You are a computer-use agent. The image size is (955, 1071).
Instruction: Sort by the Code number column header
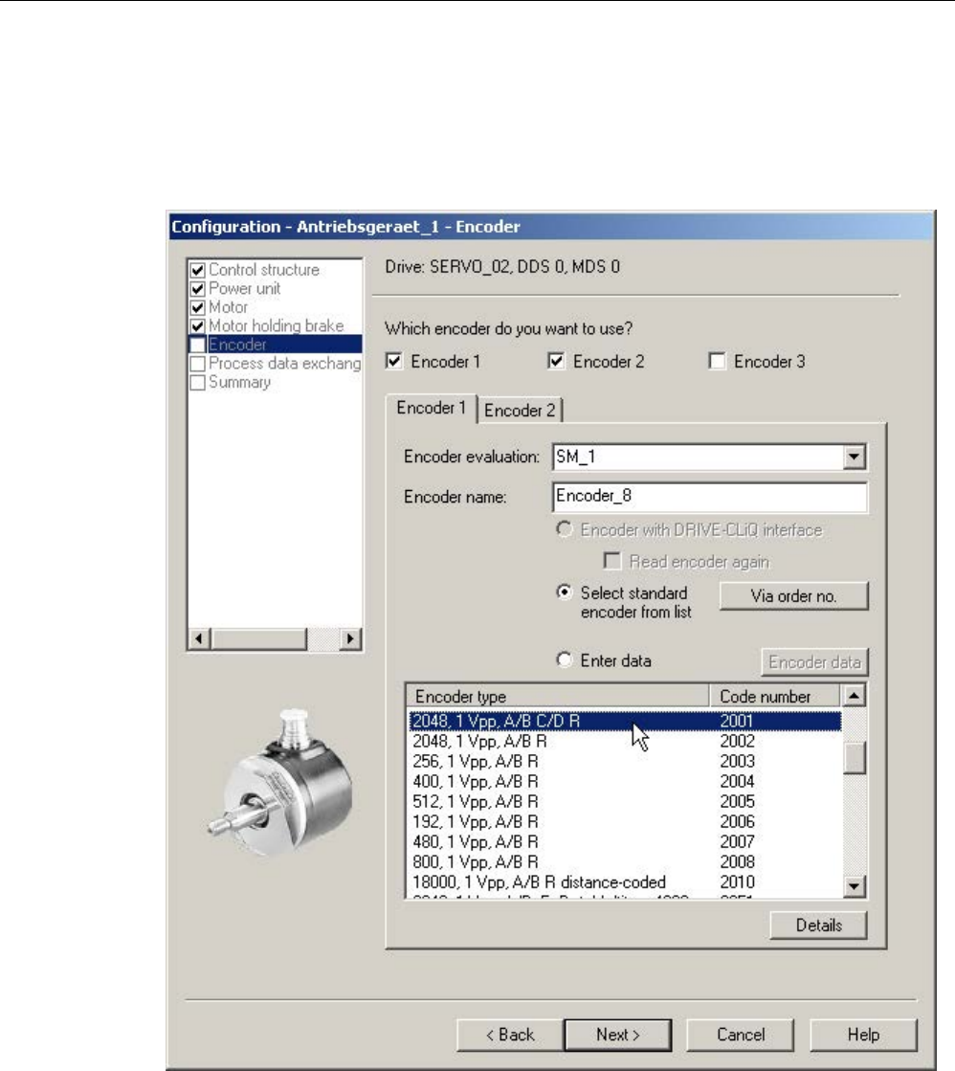tap(775, 696)
